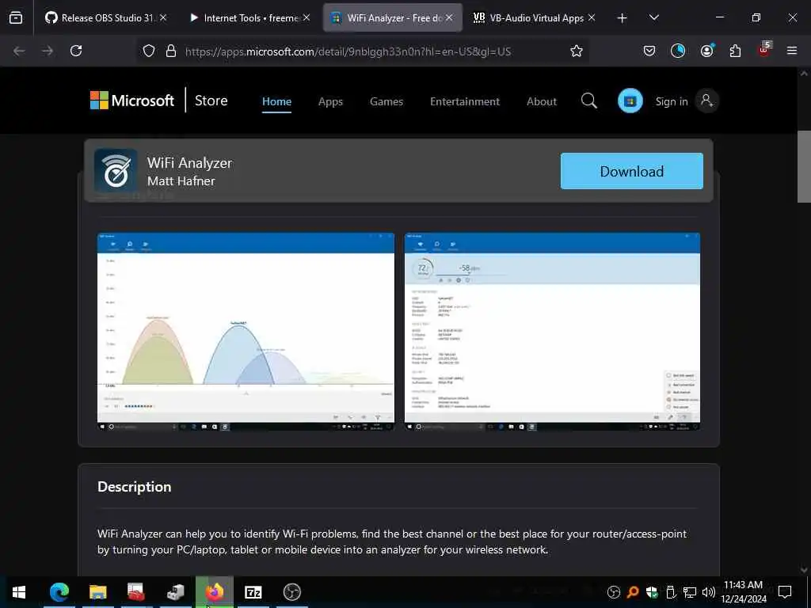
Task: Open a new browser tab
Action: pos(623,18)
